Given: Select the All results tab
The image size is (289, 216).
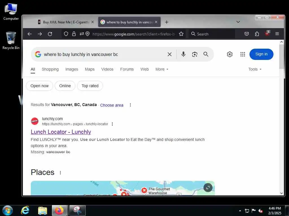Looking at the screenshot, I should click(33, 69).
